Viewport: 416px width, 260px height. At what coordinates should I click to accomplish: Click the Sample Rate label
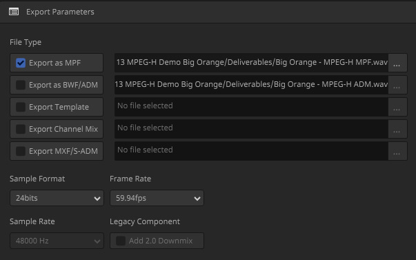32,221
